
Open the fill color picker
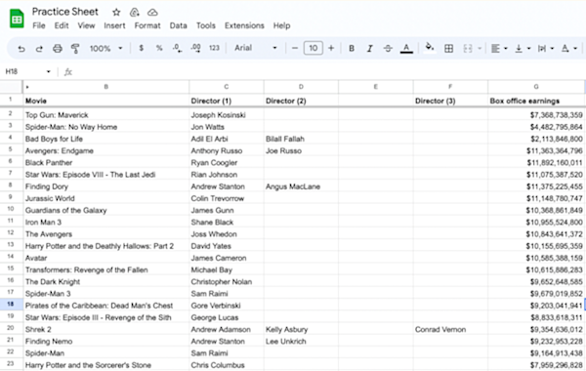pos(430,48)
